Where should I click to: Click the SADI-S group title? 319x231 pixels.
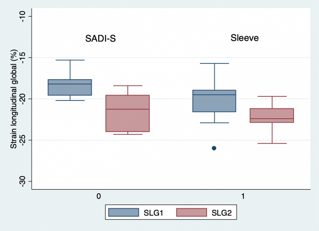click(x=100, y=39)
